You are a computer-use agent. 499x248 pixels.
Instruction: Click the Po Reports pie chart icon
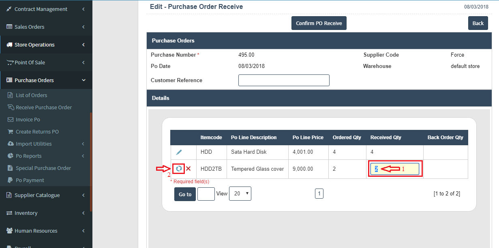pyautogui.click(x=11, y=156)
